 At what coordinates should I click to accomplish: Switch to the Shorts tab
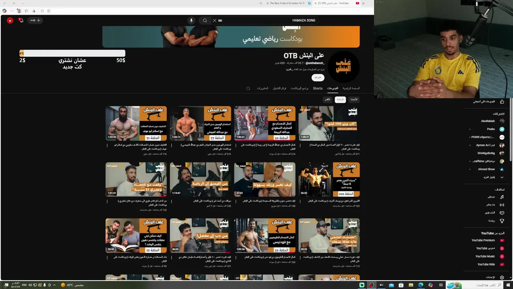point(318,88)
